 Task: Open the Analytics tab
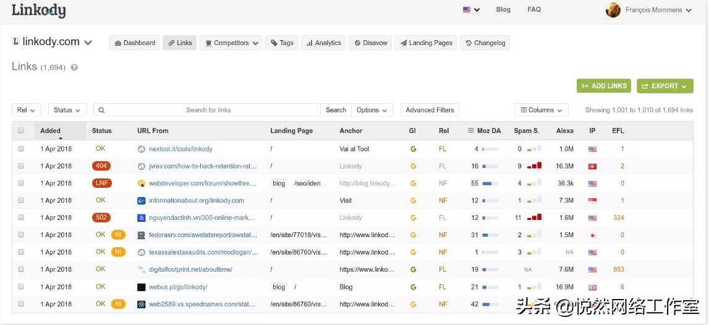click(324, 43)
